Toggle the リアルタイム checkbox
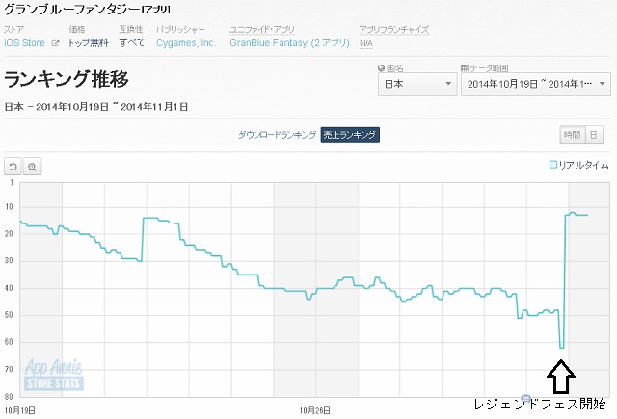This screenshot has width=617, height=419. click(x=553, y=166)
